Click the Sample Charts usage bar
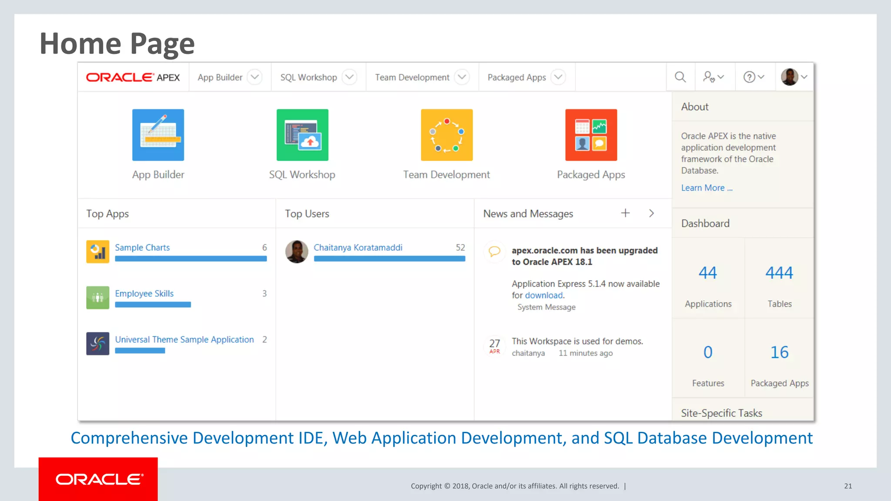 [191, 259]
